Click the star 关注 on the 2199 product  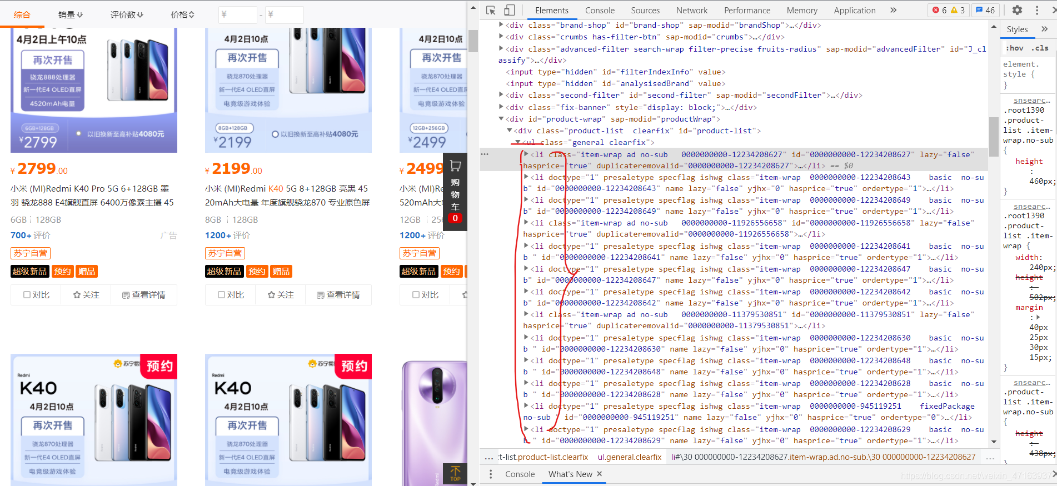(x=281, y=295)
